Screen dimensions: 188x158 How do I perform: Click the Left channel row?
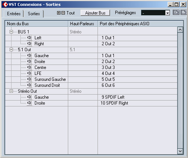(x=91, y=38)
